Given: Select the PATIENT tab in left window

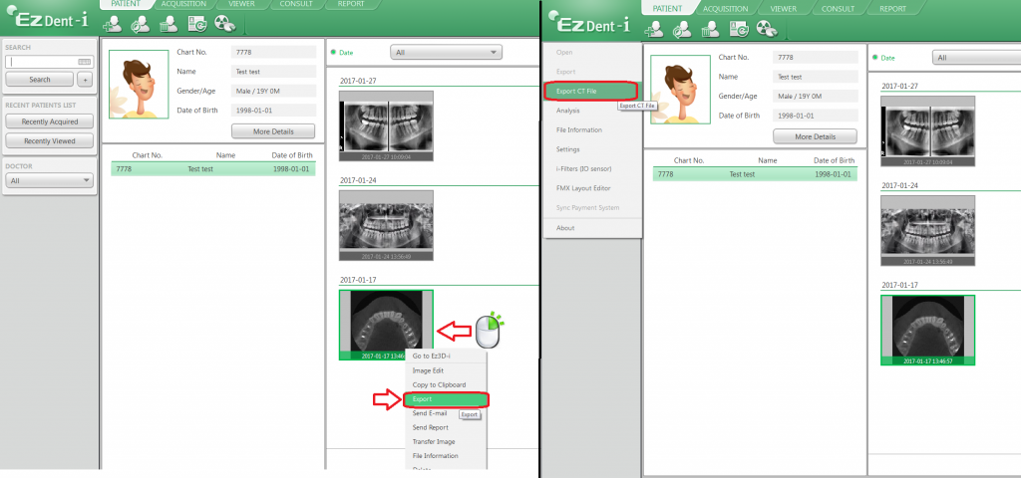Looking at the screenshot, I should [125, 4].
